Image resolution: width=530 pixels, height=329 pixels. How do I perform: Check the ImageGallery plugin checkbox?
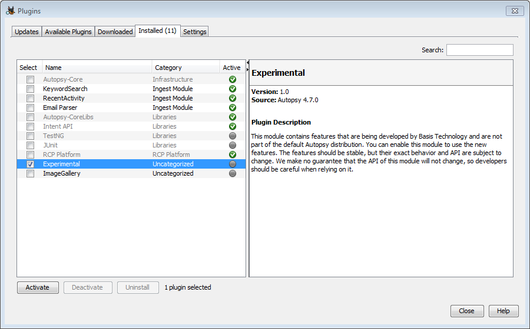click(x=30, y=173)
